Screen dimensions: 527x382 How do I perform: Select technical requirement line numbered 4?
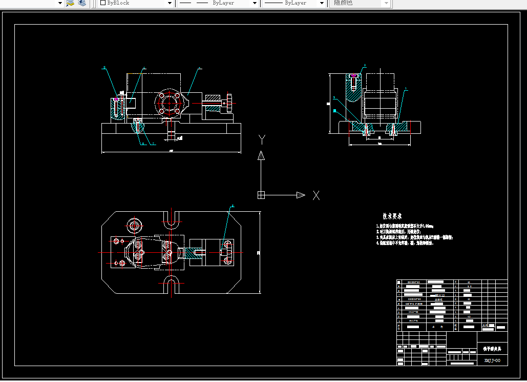click(x=405, y=243)
